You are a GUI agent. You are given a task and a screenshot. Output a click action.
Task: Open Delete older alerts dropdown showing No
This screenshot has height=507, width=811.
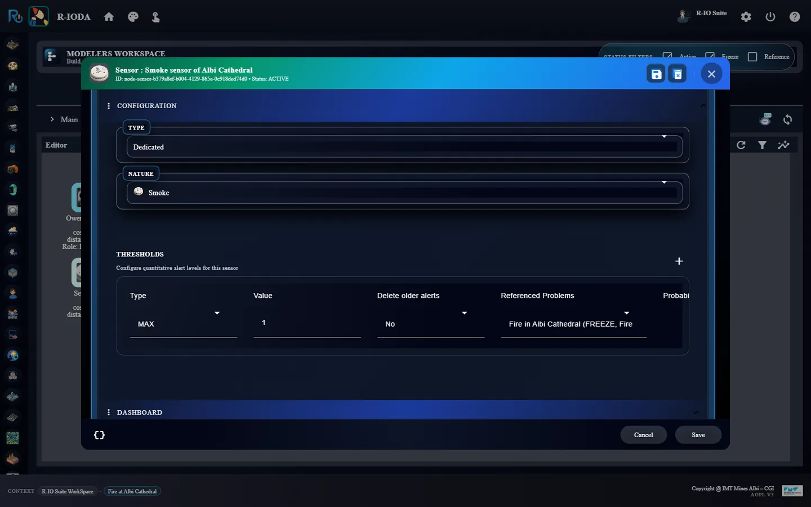click(x=431, y=324)
